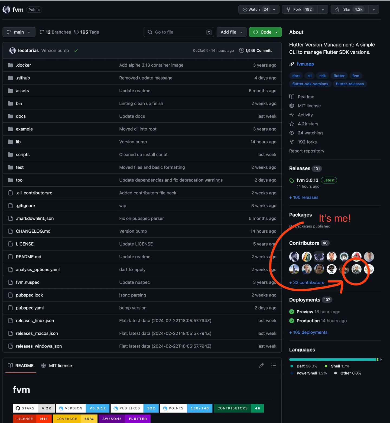Viewport: 390px width, 423px height.
Task: Click the assets folder icon
Action: (10, 91)
